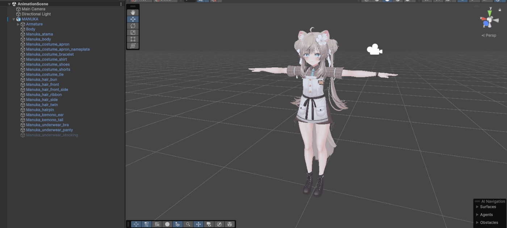Toggle the Tool Settings overlay with sliders icon
This screenshot has width=507, height=228.
pyautogui.click(x=146, y=224)
